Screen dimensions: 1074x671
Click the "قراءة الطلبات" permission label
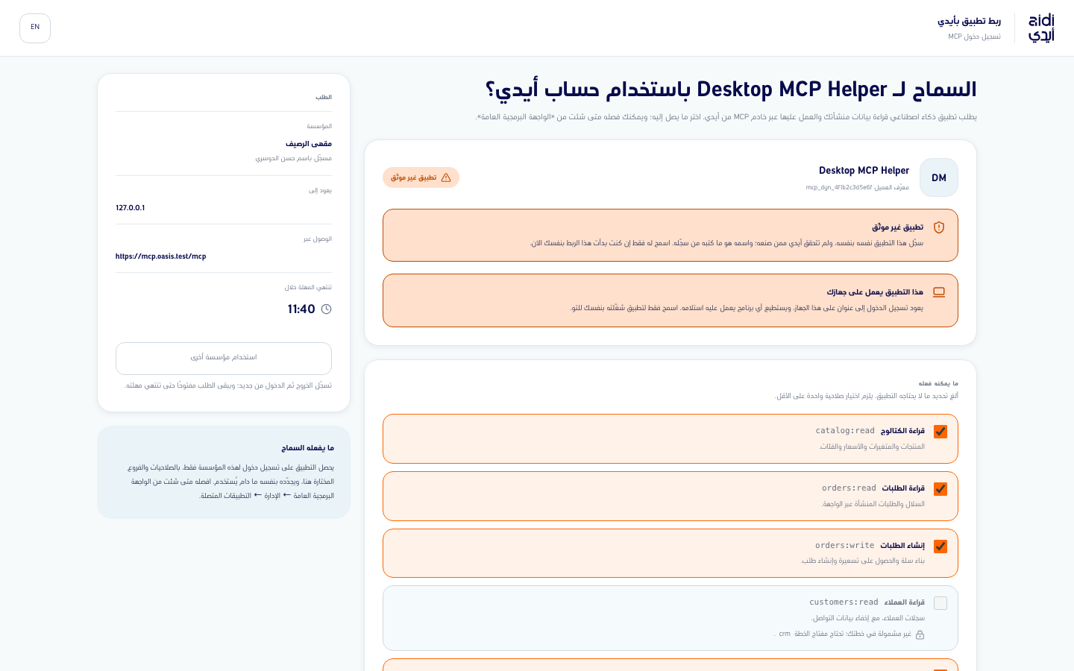[x=903, y=488]
